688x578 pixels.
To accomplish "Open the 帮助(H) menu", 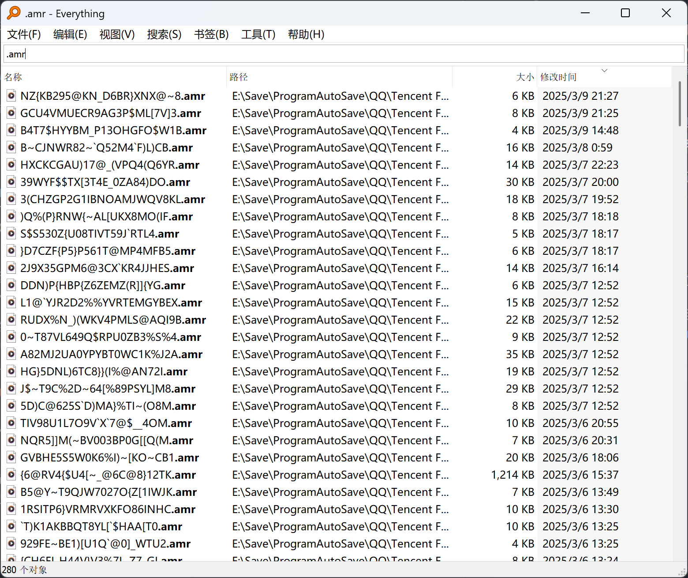I will [306, 34].
